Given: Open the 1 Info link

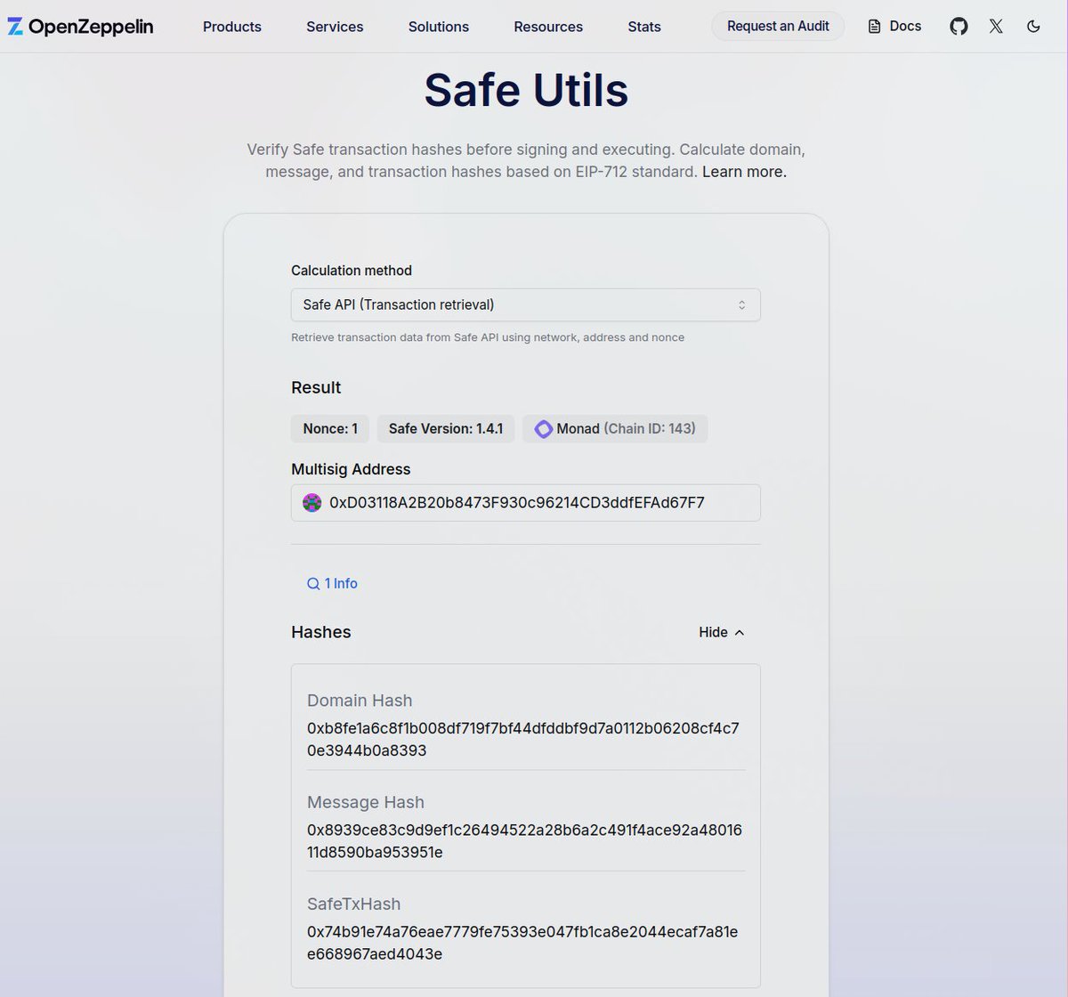Looking at the screenshot, I should tap(332, 584).
